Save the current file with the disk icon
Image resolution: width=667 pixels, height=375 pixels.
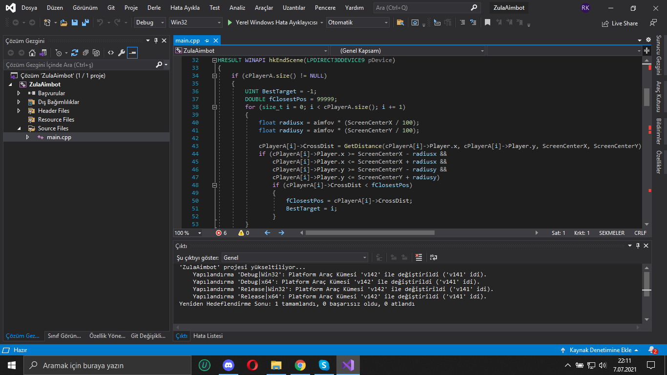[x=75, y=22]
